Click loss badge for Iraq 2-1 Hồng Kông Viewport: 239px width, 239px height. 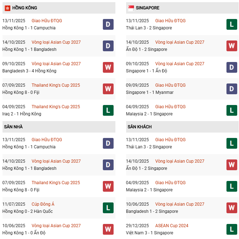108,110
